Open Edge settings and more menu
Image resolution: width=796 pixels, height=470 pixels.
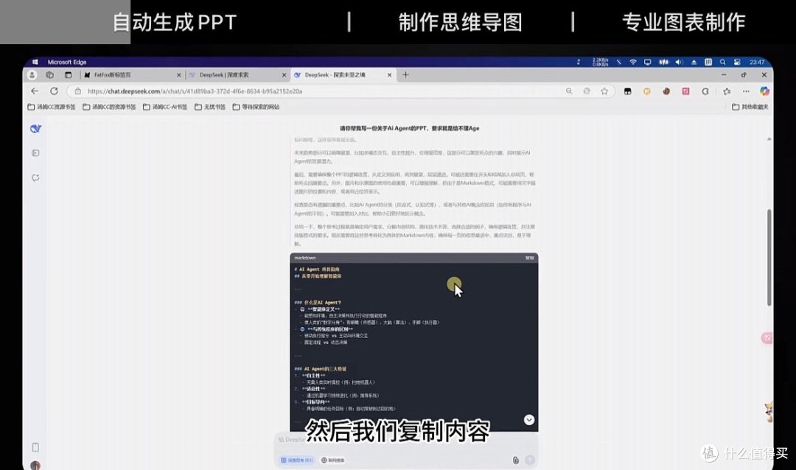[746, 91]
